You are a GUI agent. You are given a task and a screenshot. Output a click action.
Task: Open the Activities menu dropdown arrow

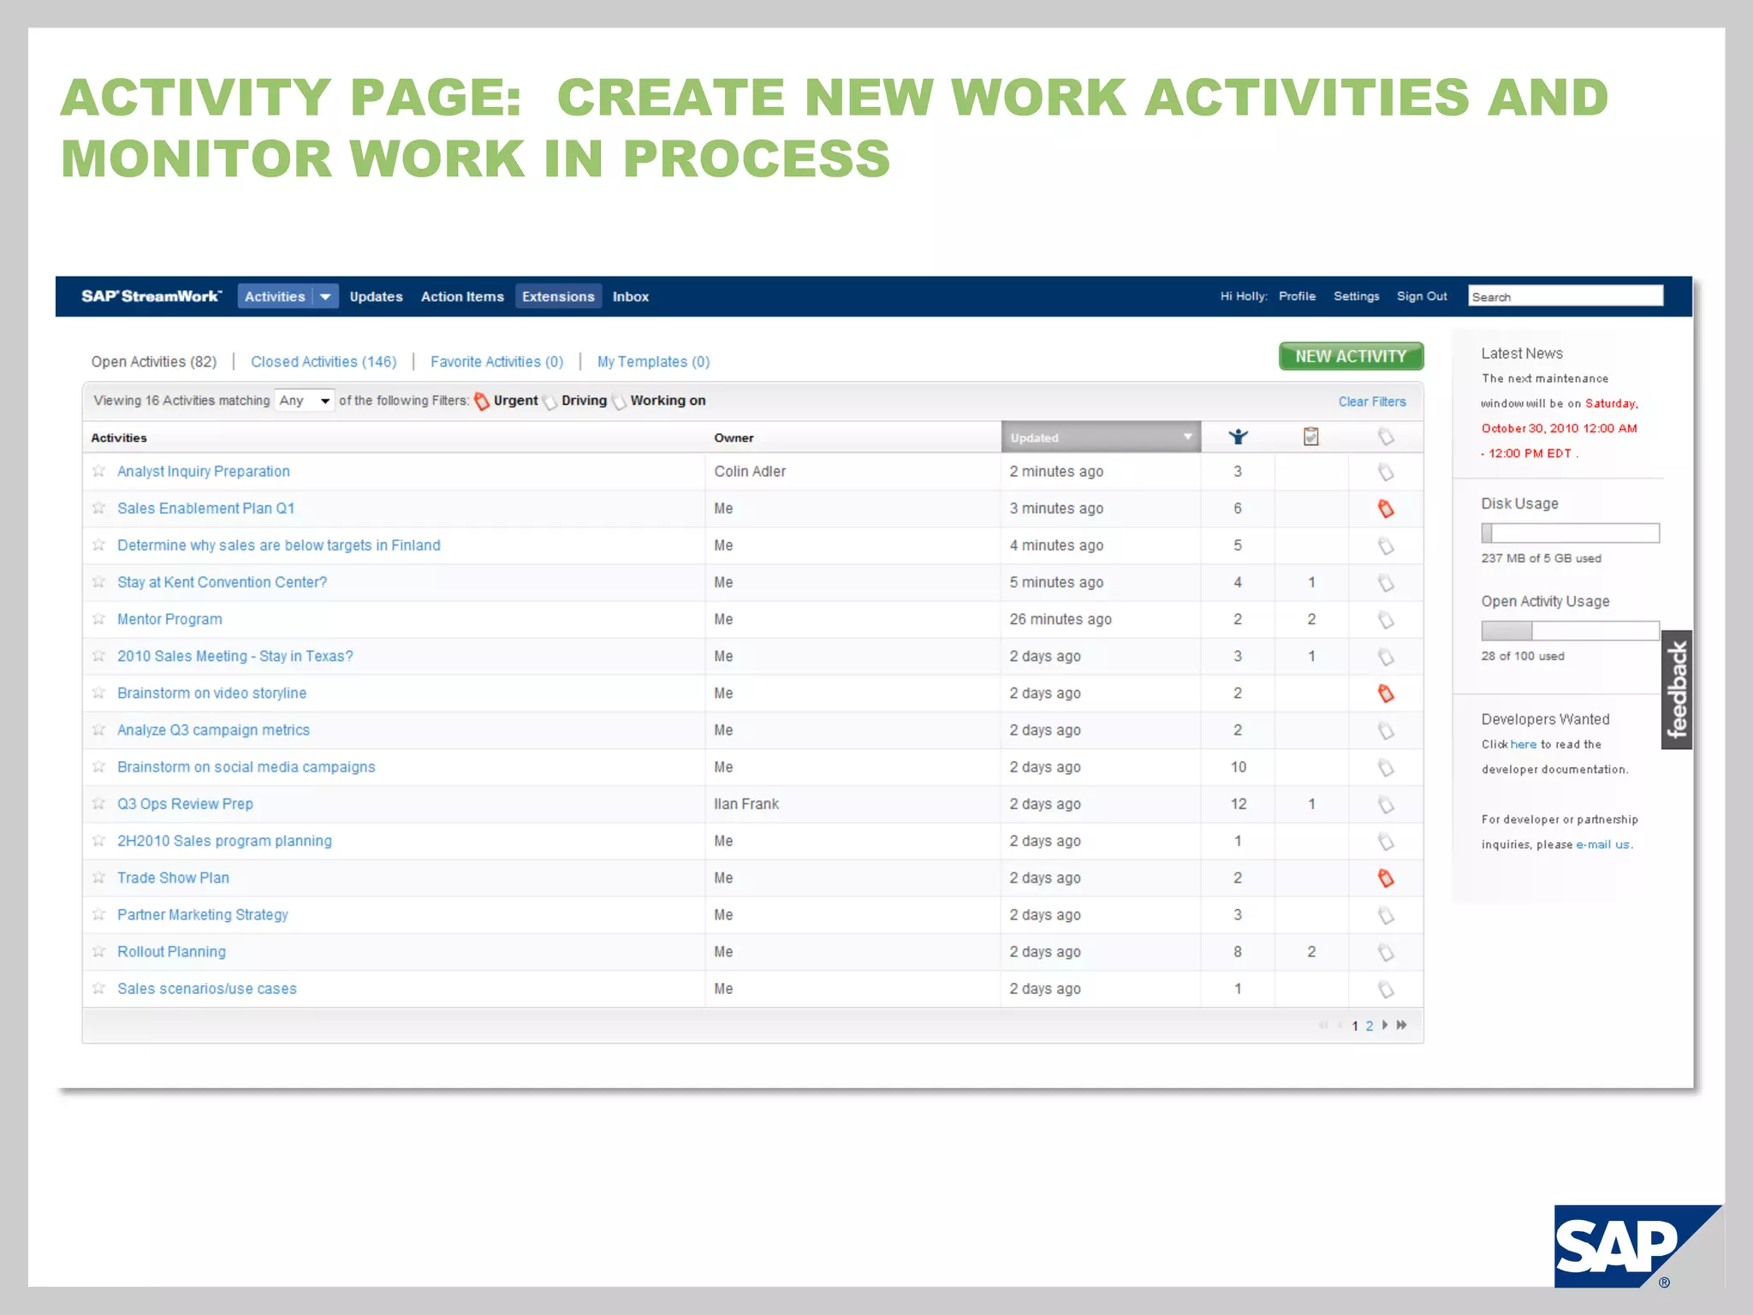click(x=325, y=296)
